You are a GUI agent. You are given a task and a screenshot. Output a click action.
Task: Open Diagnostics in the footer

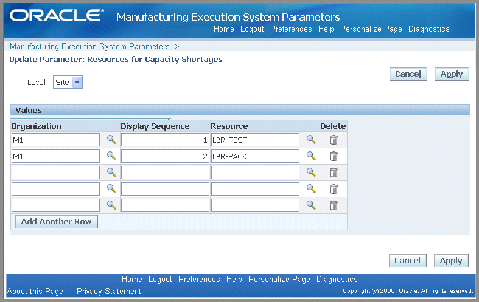coord(337,279)
